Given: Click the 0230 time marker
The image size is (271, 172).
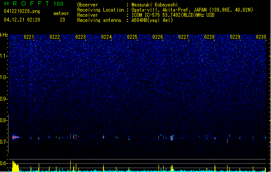Looking at the screenshot, I should (x=261, y=37).
